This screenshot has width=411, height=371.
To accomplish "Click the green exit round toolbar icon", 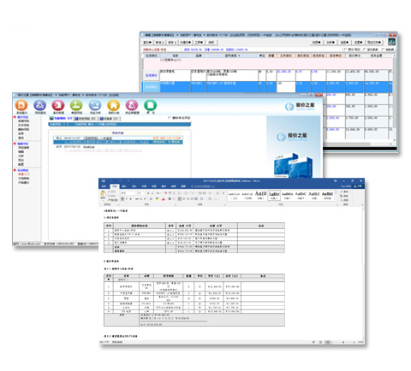I will (150, 105).
